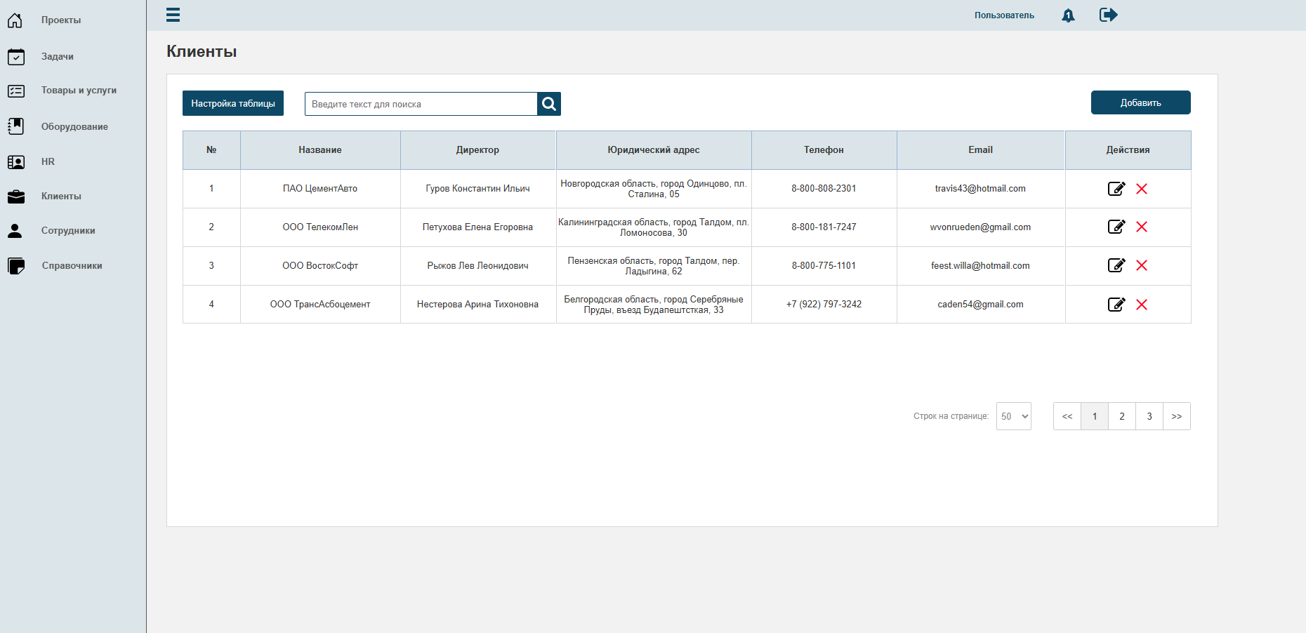
Task: Jump to last page with >> button
Action: click(1177, 416)
